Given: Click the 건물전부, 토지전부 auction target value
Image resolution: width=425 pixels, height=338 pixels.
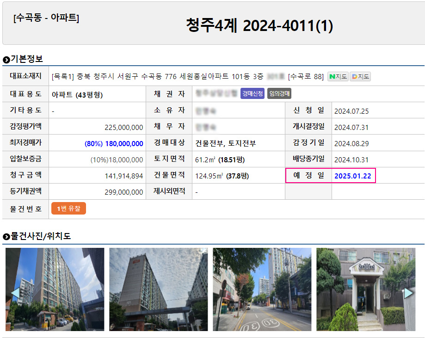Looking at the screenshot, I should pos(226,143).
